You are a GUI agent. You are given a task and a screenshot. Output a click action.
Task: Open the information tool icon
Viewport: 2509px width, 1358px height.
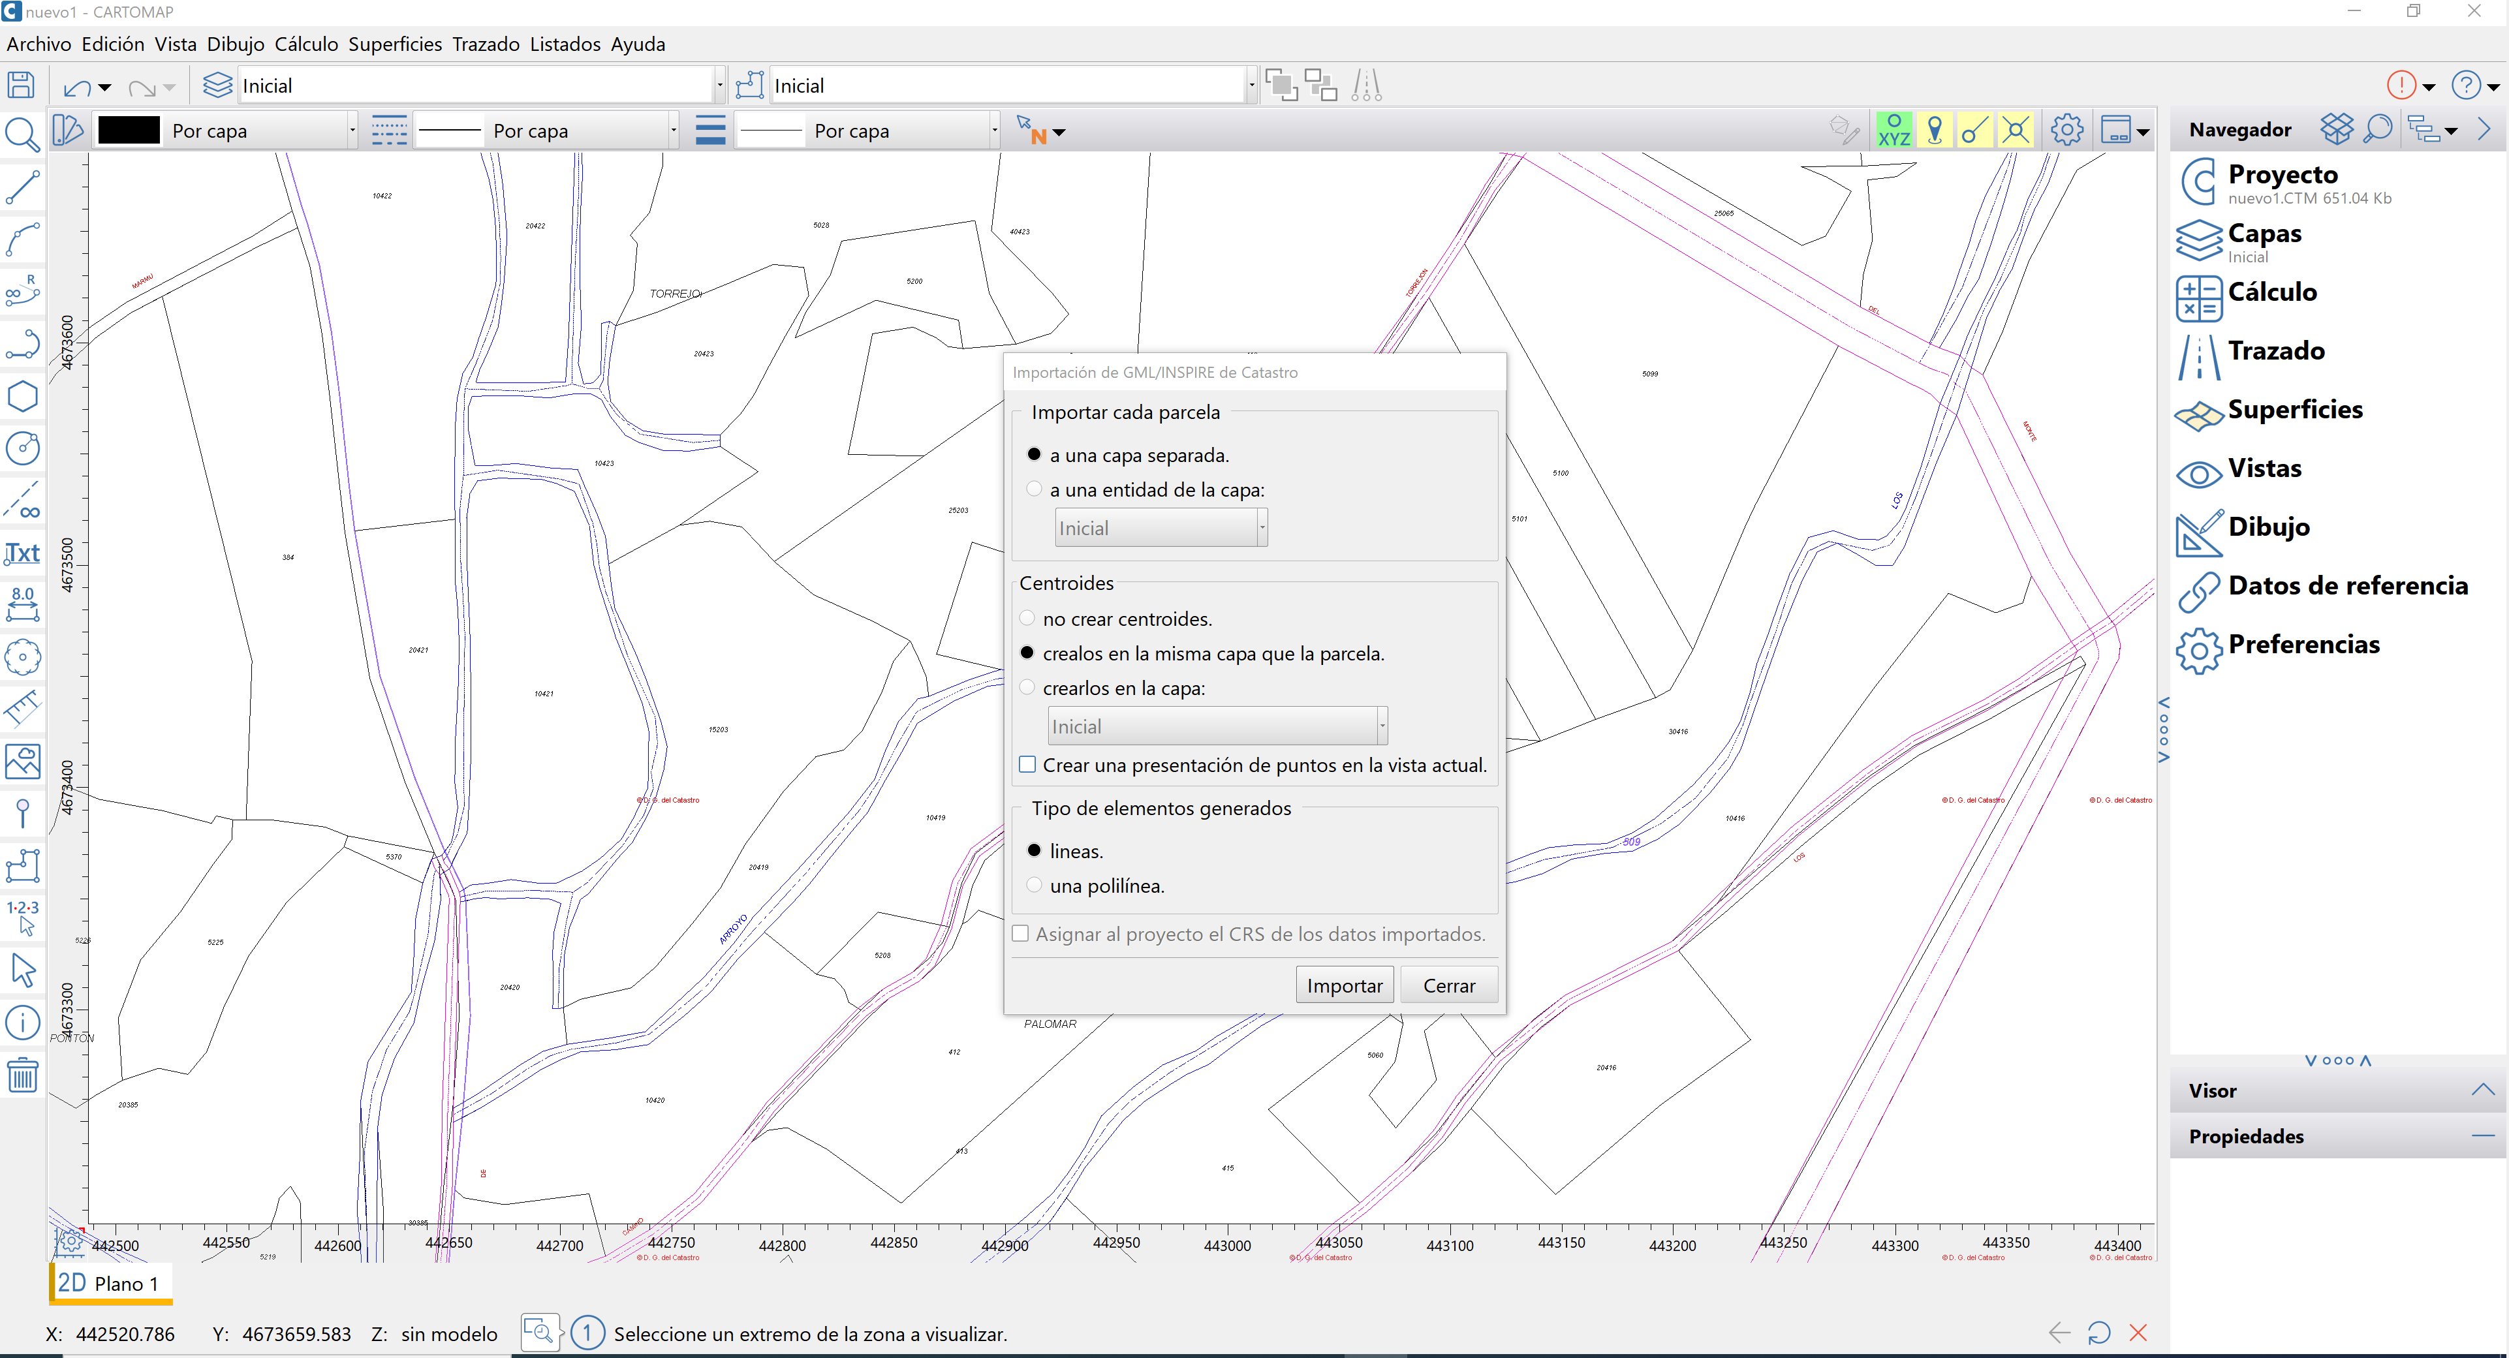point(22,1022)
